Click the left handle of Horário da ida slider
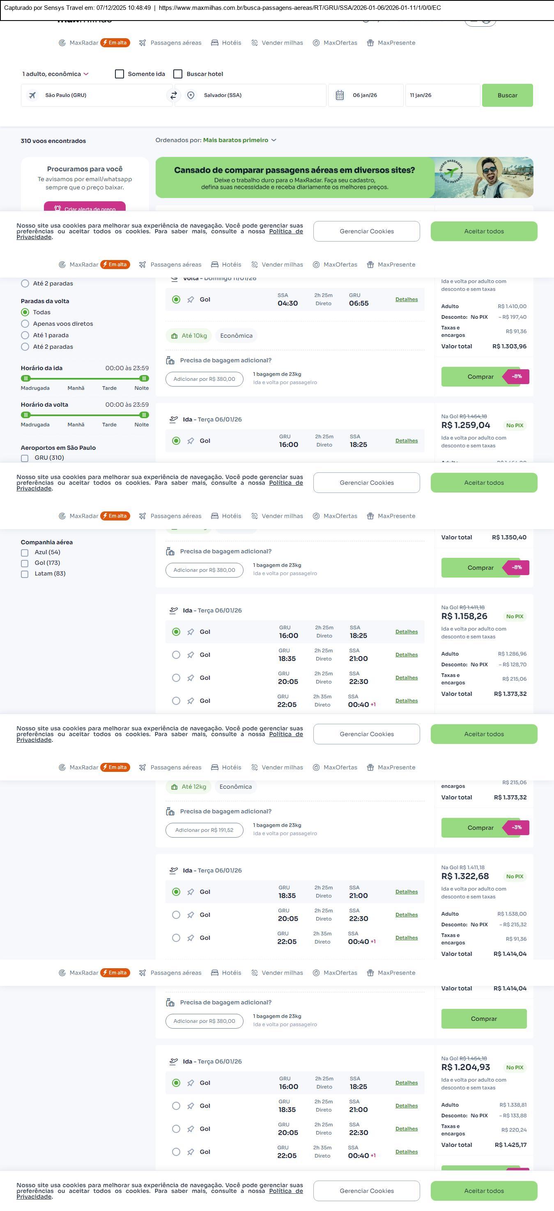 26,378
